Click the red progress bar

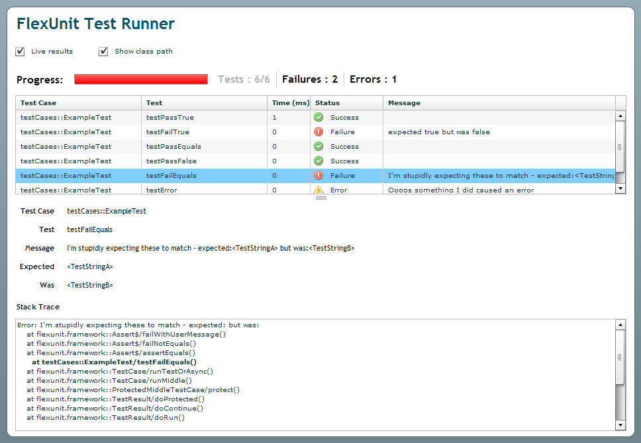141,79
